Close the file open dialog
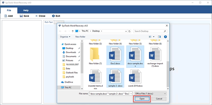 pyautogui.click(x=167, y=25)
